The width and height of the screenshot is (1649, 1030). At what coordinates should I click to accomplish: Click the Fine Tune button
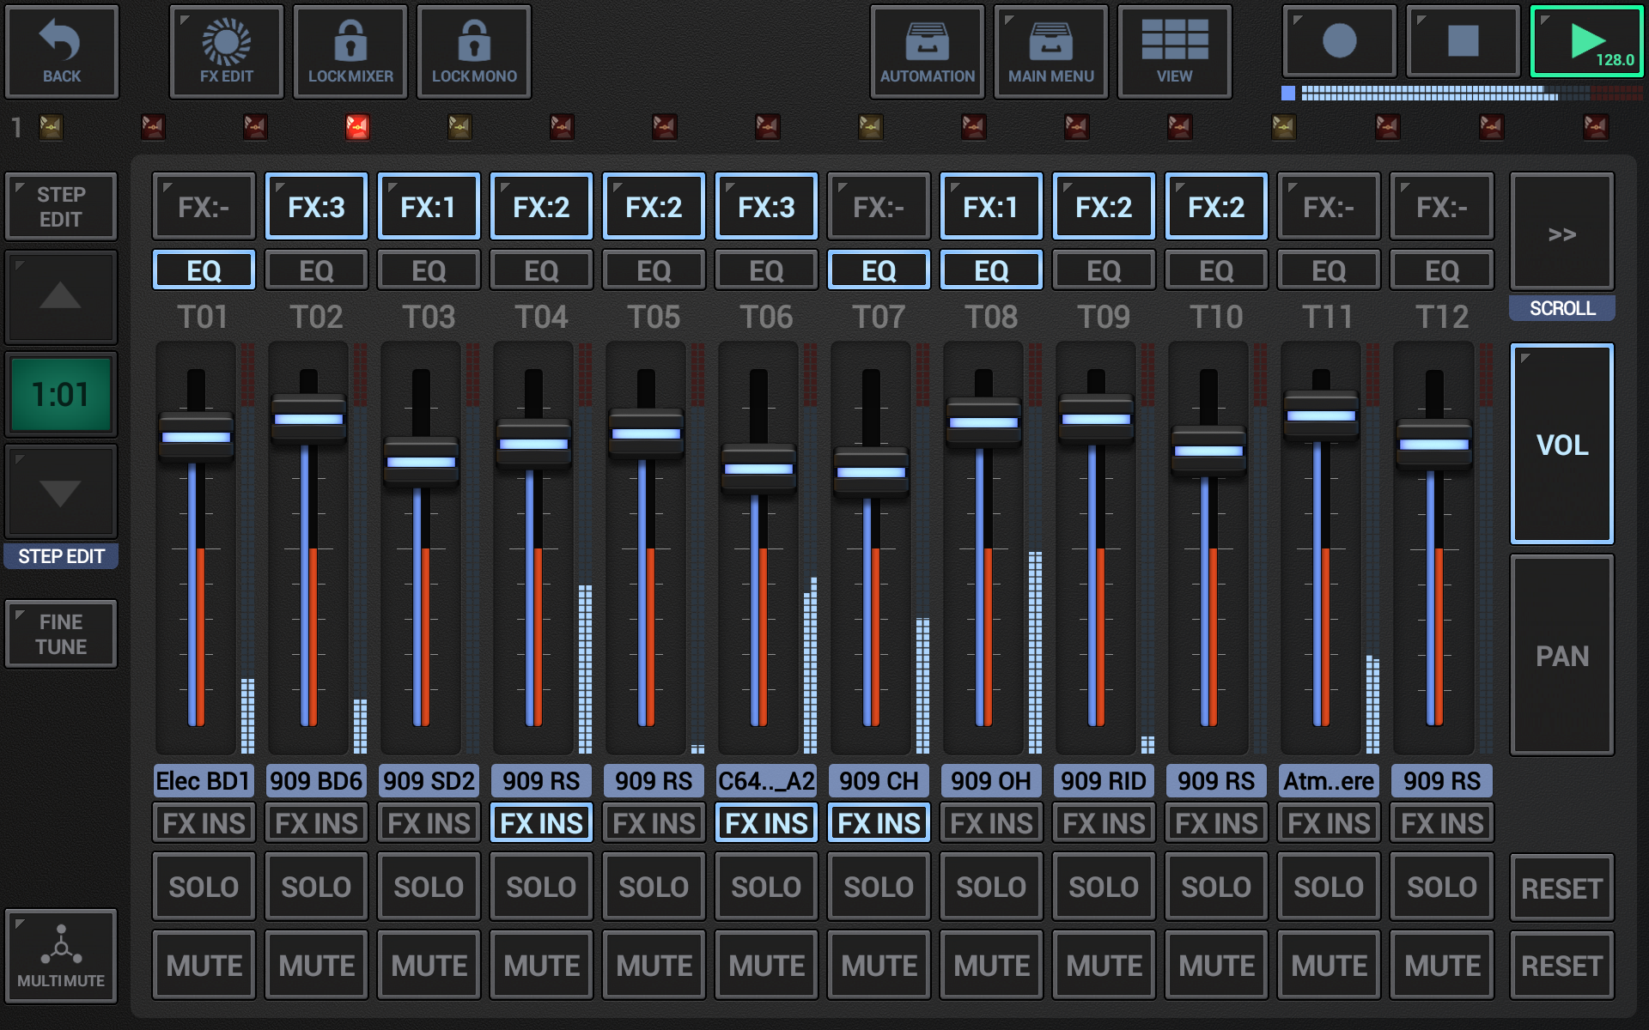coord(61,634)
